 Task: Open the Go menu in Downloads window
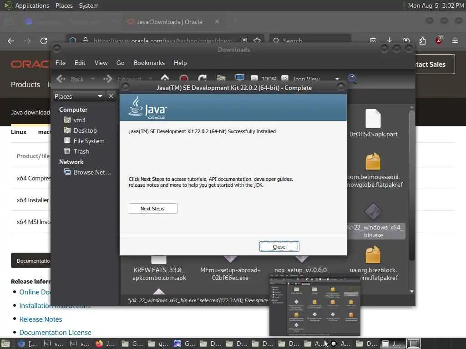[120, 63]
